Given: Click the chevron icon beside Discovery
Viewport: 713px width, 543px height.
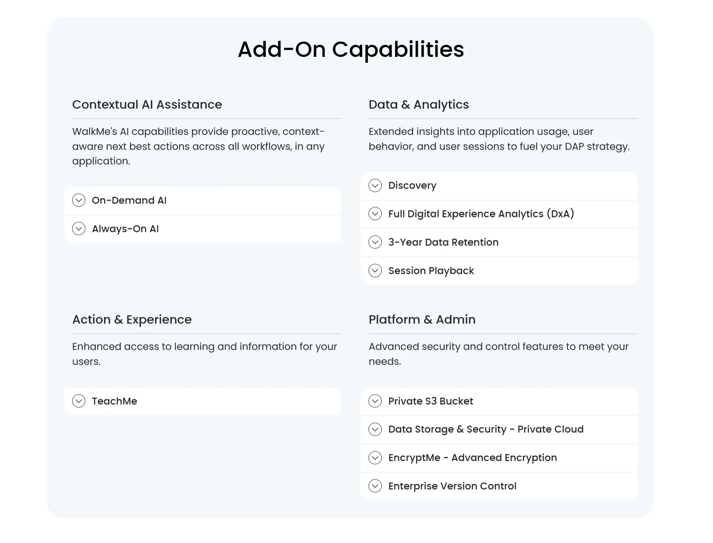Looking at the screenshot, I should 375,185.
